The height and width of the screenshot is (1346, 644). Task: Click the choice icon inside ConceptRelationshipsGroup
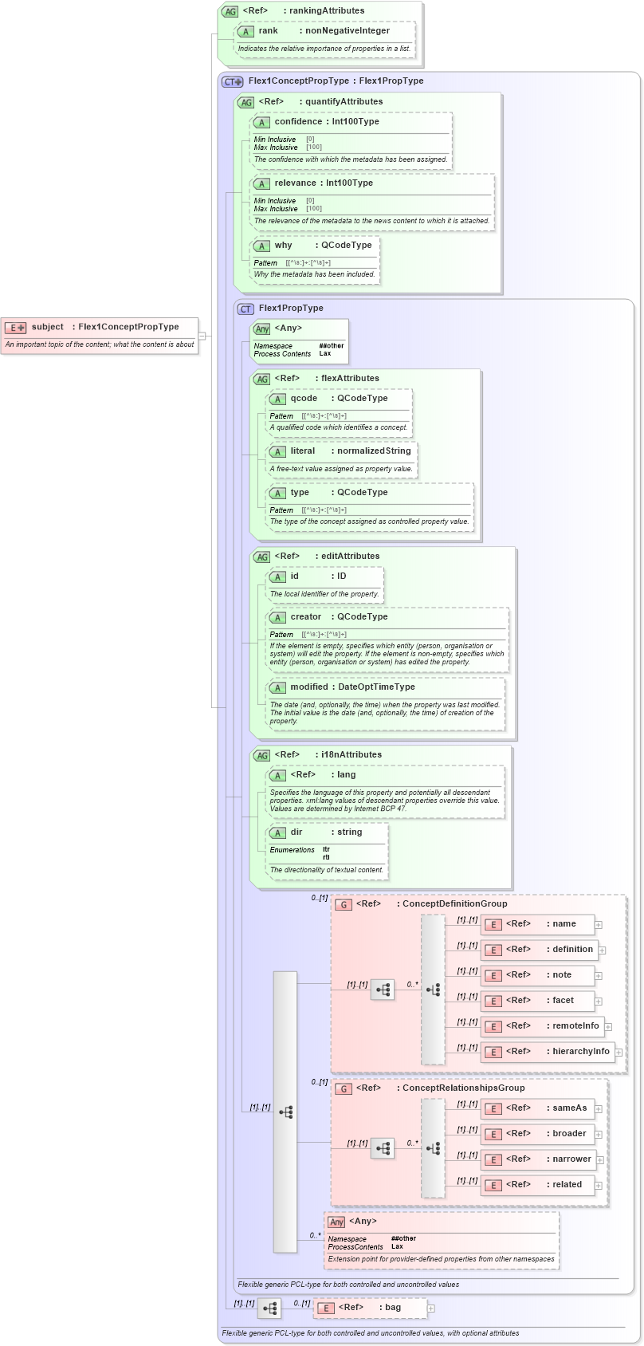pyautogui.click(x=433, y=1148)
